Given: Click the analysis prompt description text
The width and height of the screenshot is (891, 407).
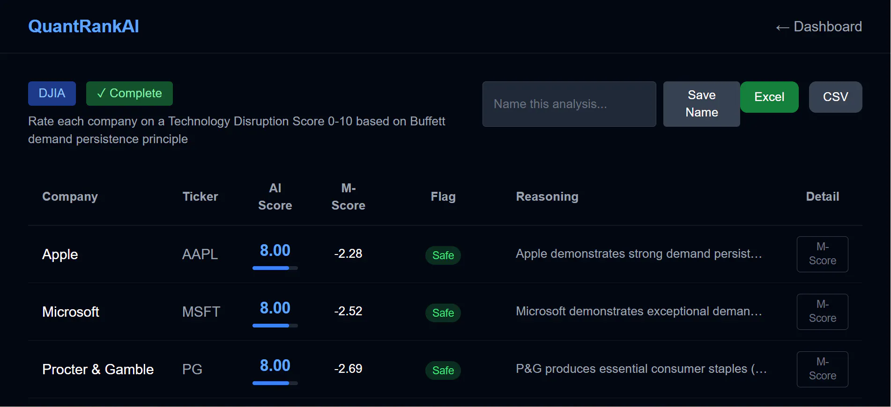Looking at the screenshot, I should [237, 130].
